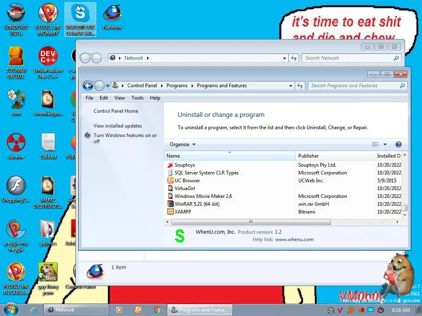Click the www.whenu.com help link
The width and height of the screenshot is (422, 316).
pos(294,239)
